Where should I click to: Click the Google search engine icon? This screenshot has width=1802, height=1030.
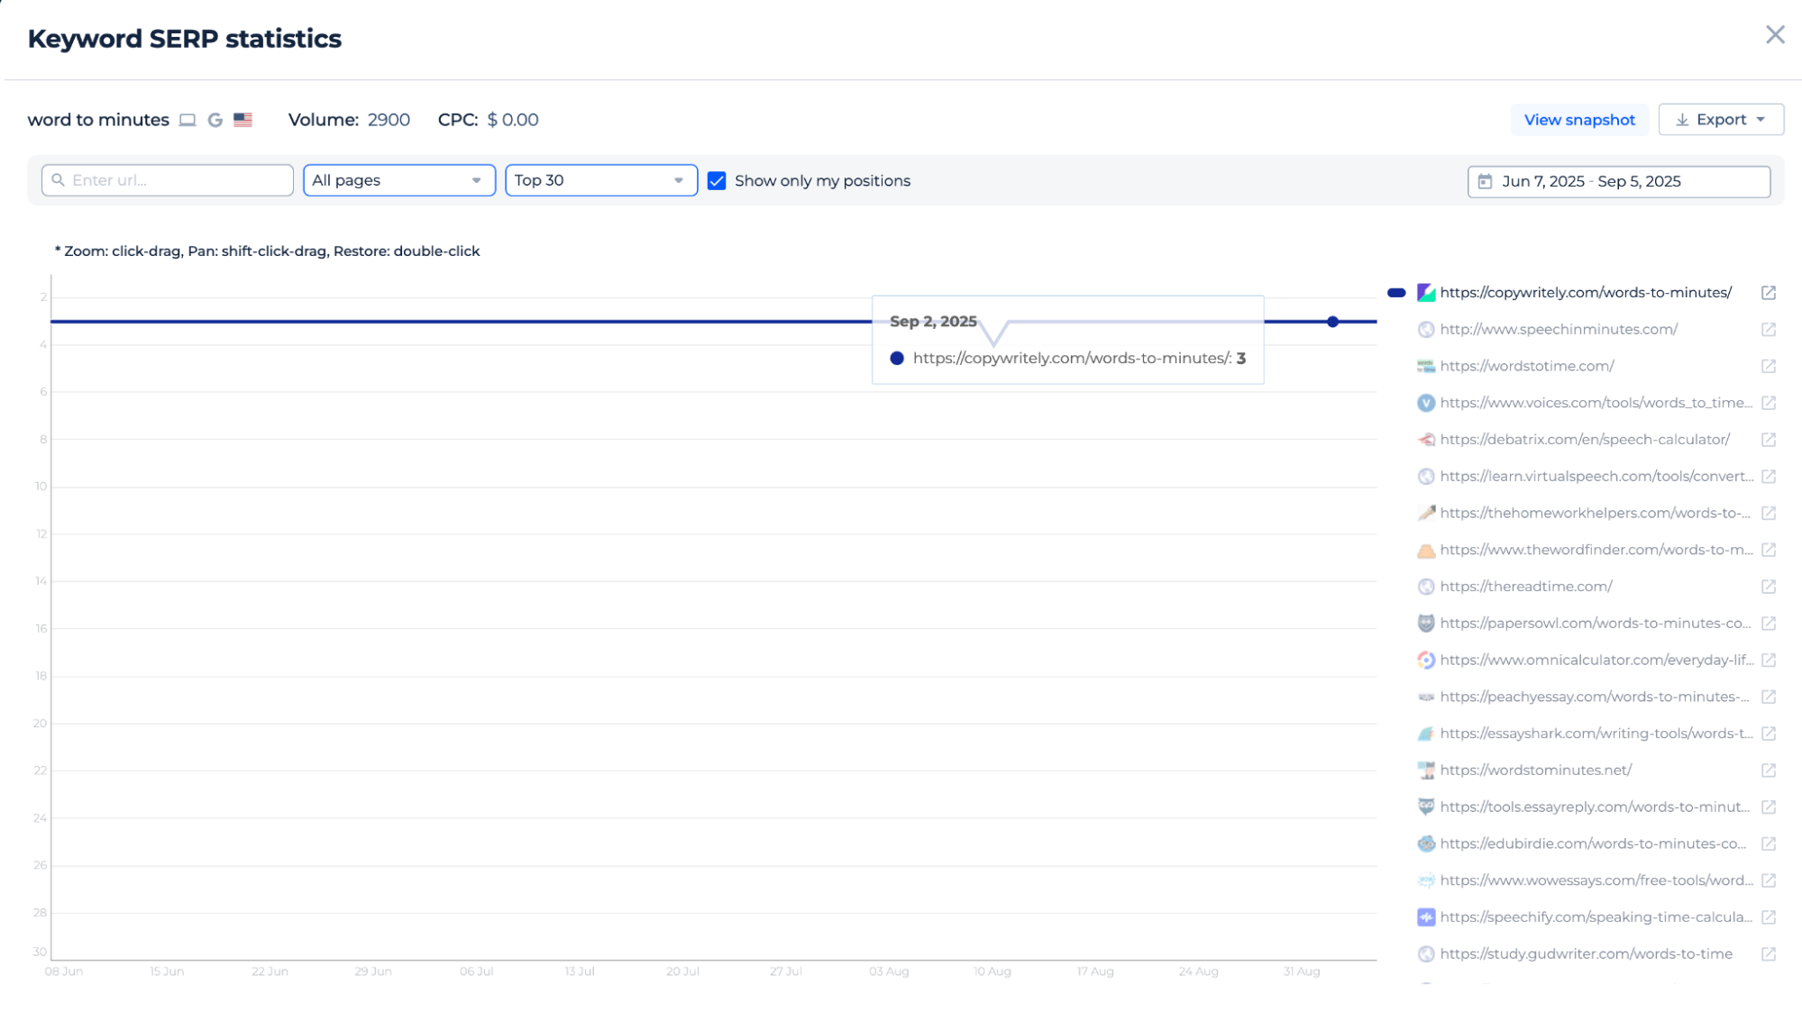[x=215, y=120]
